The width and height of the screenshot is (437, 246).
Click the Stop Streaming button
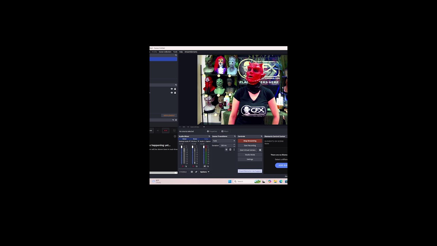[250, 141]
